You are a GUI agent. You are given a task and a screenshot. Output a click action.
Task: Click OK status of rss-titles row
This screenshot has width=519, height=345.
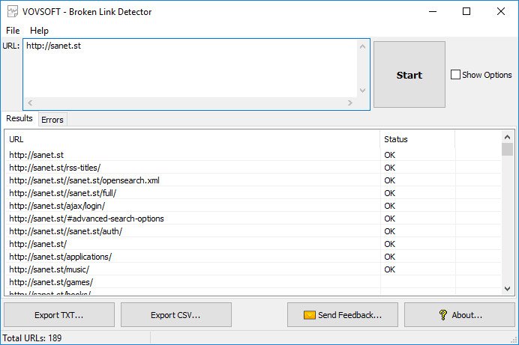click(389, 168)
